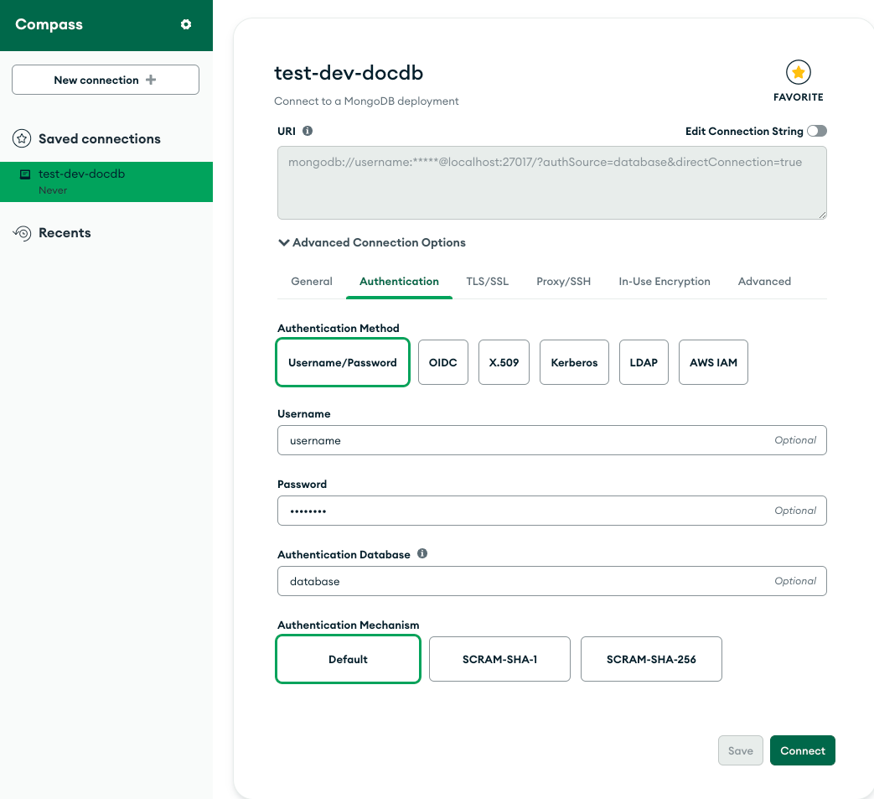The height and width of the screenshot is (799, 874).
Task: Click the Password input field
Action: click(x=552, y=511)
